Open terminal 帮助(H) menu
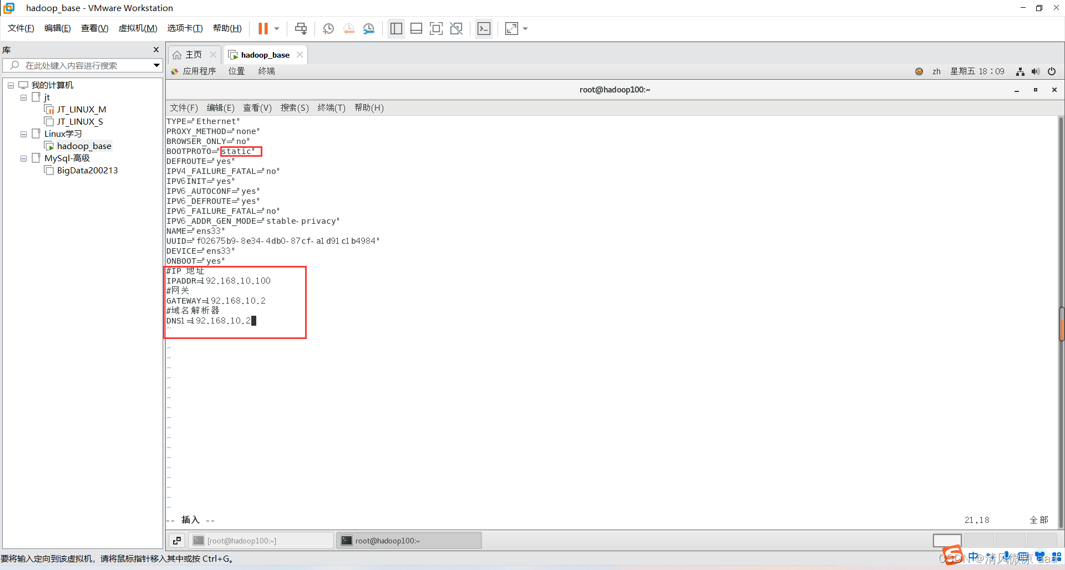 click(369, 107)
